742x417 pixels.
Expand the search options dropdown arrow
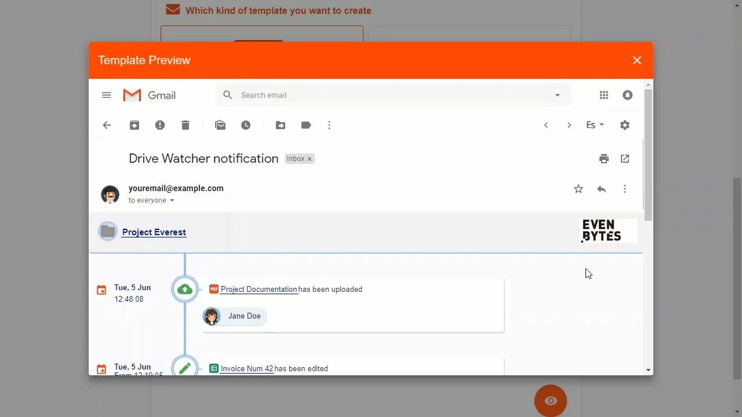pyautogui.click(x=558, y=95)
